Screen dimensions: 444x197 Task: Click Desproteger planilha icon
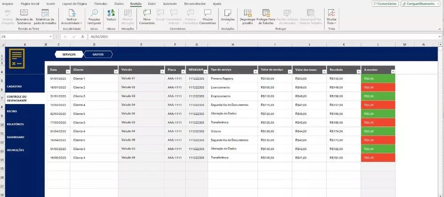point(248,13)
